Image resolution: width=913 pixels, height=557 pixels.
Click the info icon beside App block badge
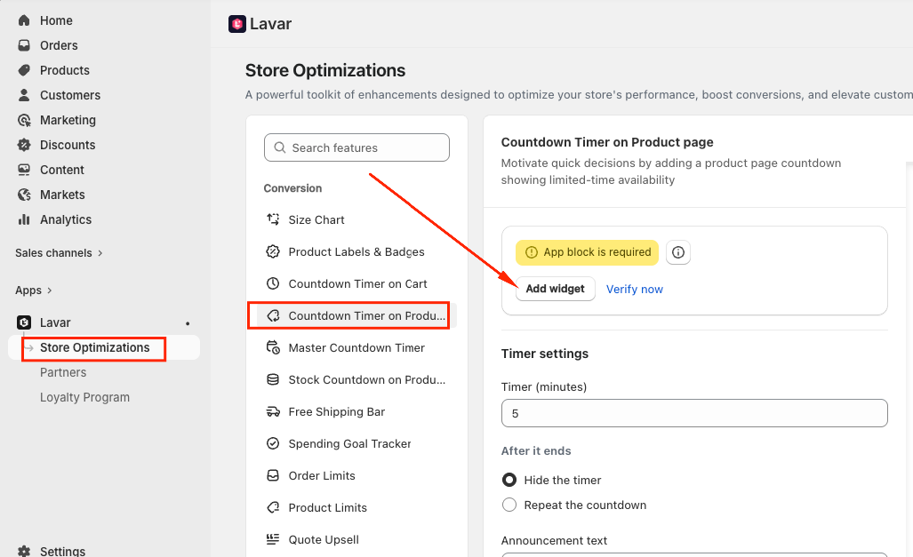pos(677,252)
